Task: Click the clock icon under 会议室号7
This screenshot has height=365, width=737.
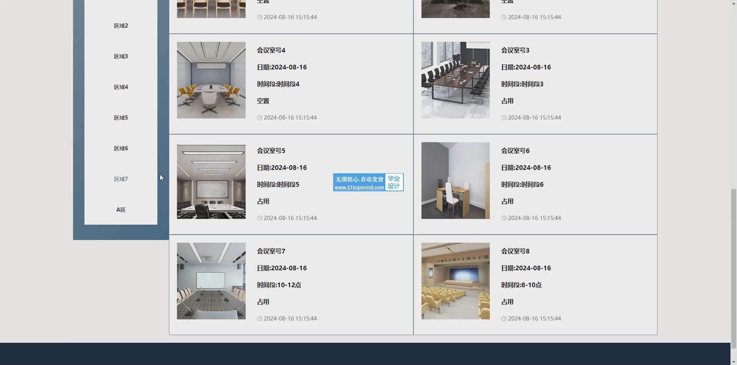Action: (x=259, y=319)
